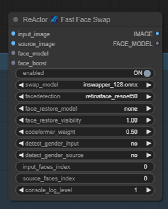Screen dimensions: 168x209
Task: Open the face_restore_model none dropdown
Action: (85, 108)
